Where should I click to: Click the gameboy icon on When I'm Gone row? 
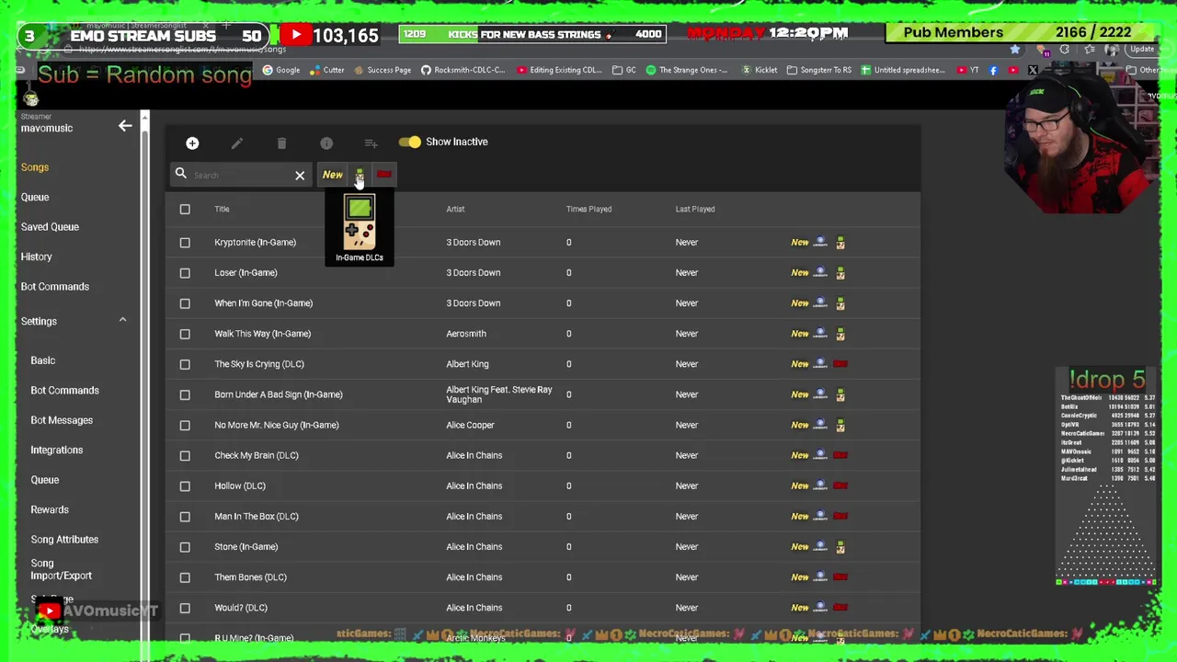coord(840,303)
